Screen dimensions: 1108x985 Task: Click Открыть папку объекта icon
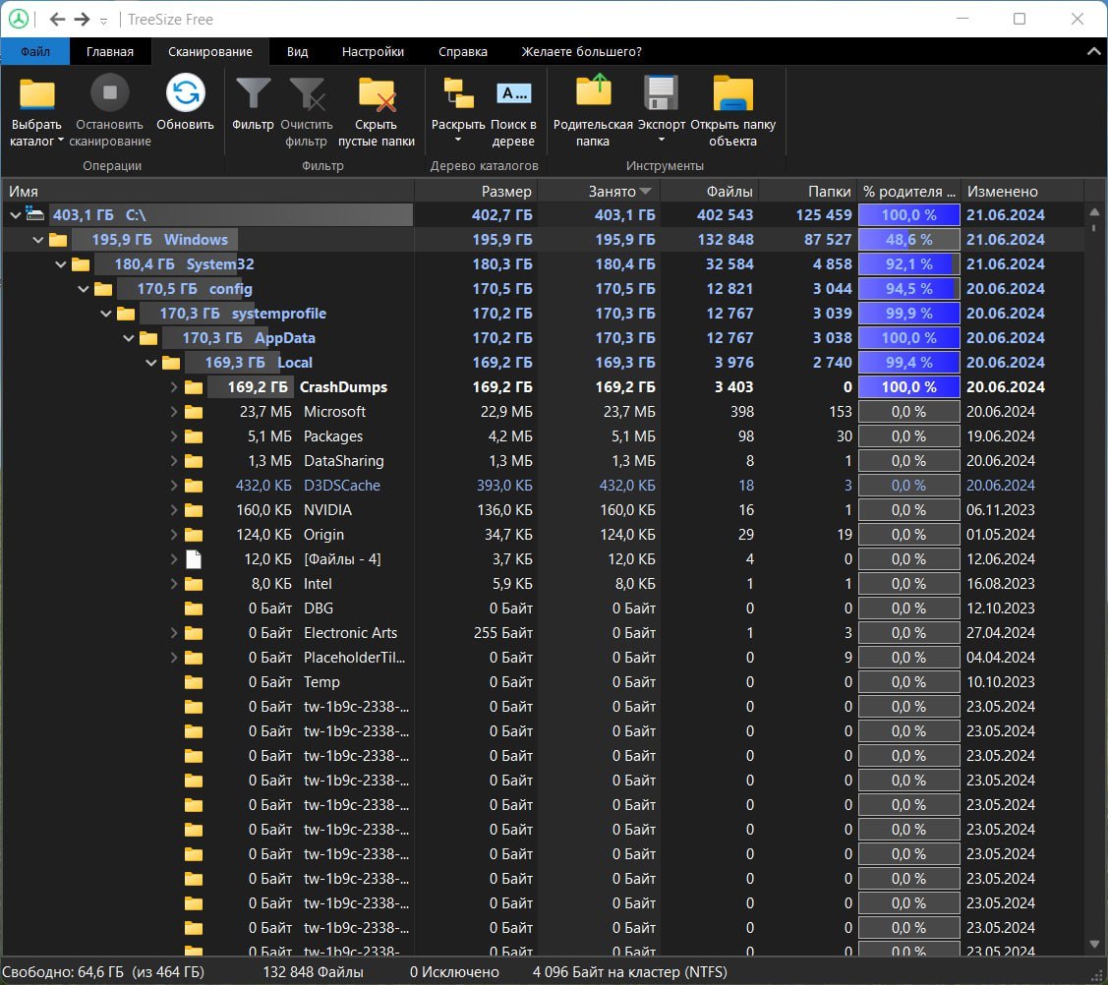pyautogui.click(x=732, y=93)
